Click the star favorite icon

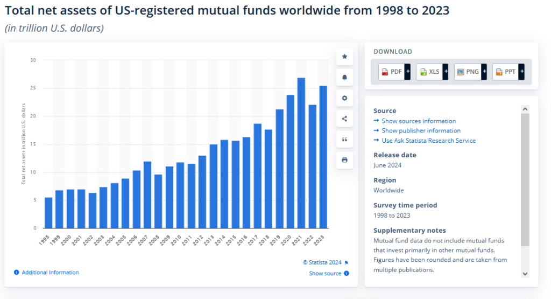pyautogui.click(x=344, y=57)
